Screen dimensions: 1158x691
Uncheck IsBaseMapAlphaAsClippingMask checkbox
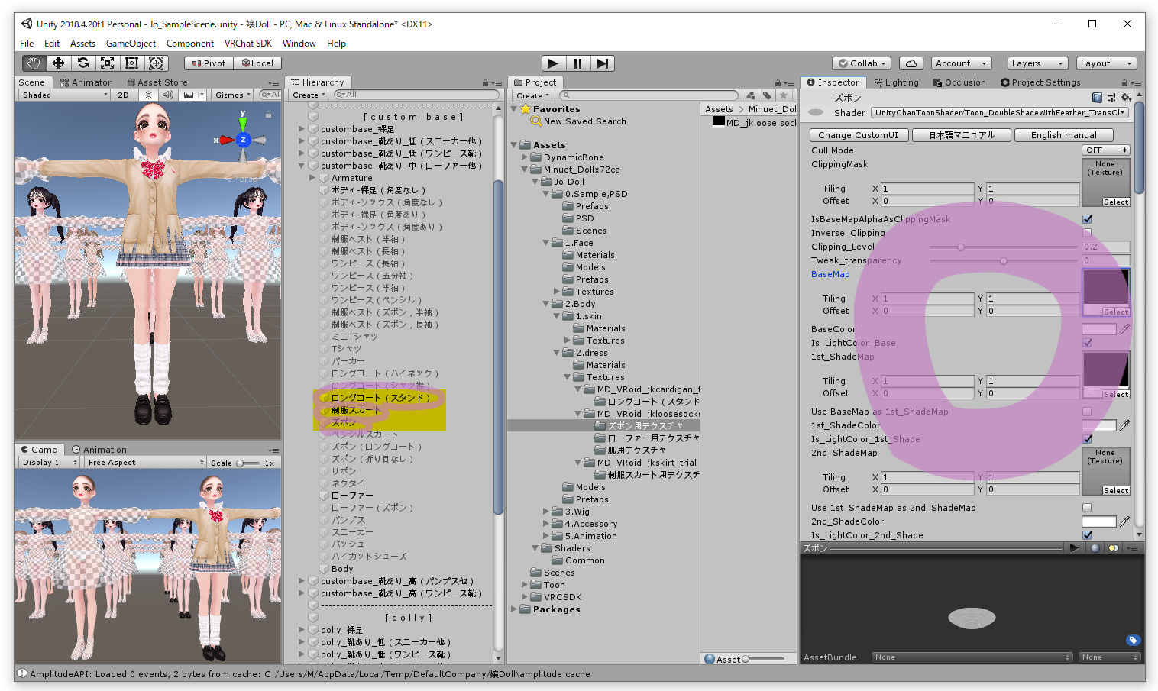(1087, 219)
